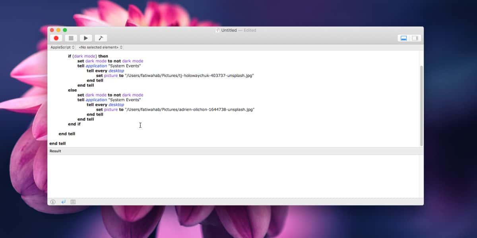Click the "else" line in the script

[72, 90]
